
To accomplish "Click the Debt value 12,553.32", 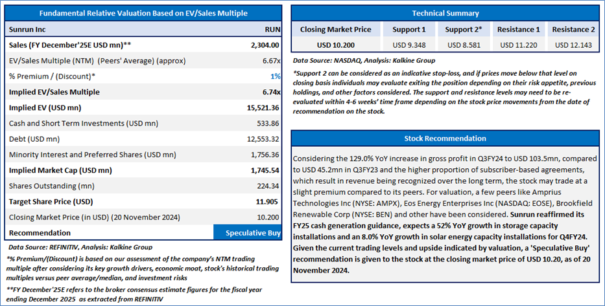I will 263,139.
